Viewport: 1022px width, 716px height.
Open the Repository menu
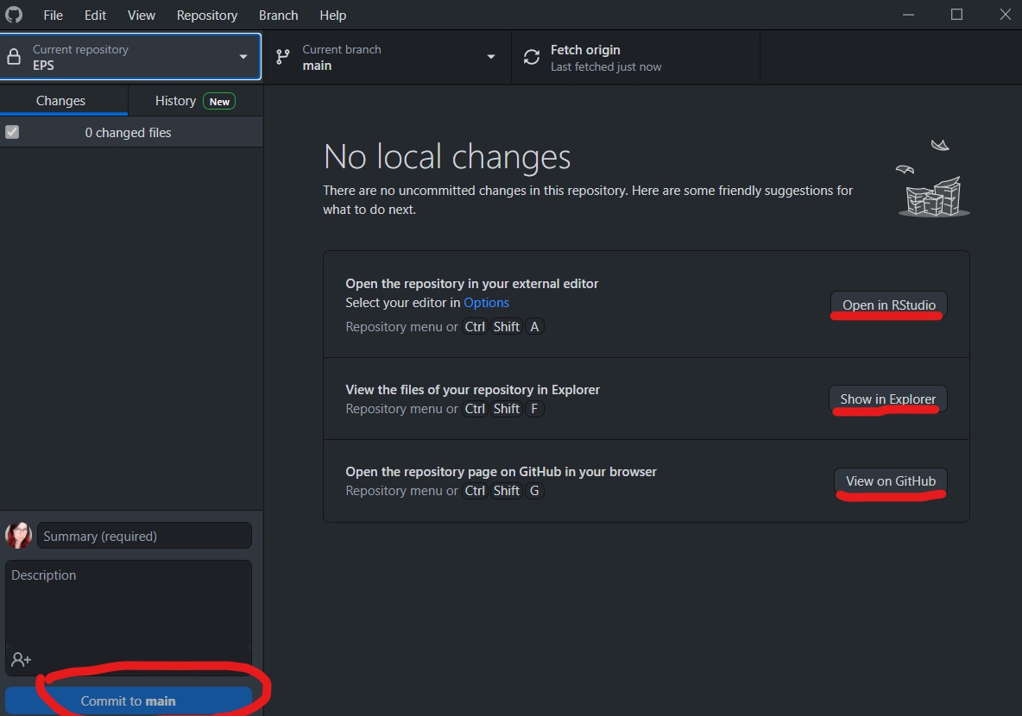pyautogui.click(x=206, y=15)
